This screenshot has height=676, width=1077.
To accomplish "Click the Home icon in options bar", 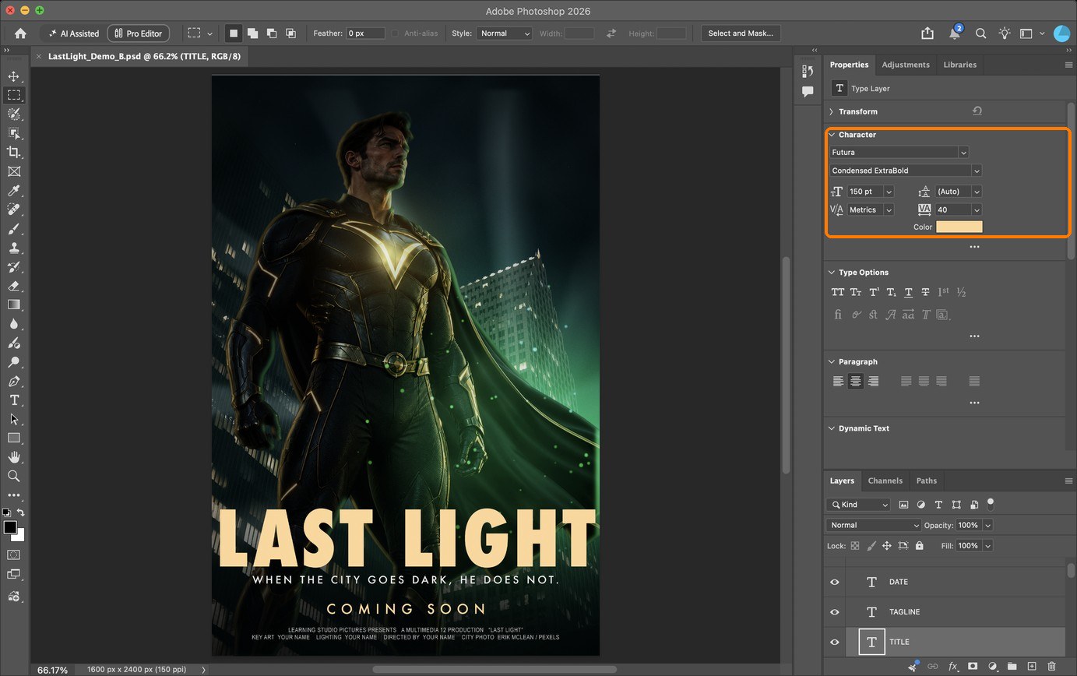I will (x=20, y=33).
